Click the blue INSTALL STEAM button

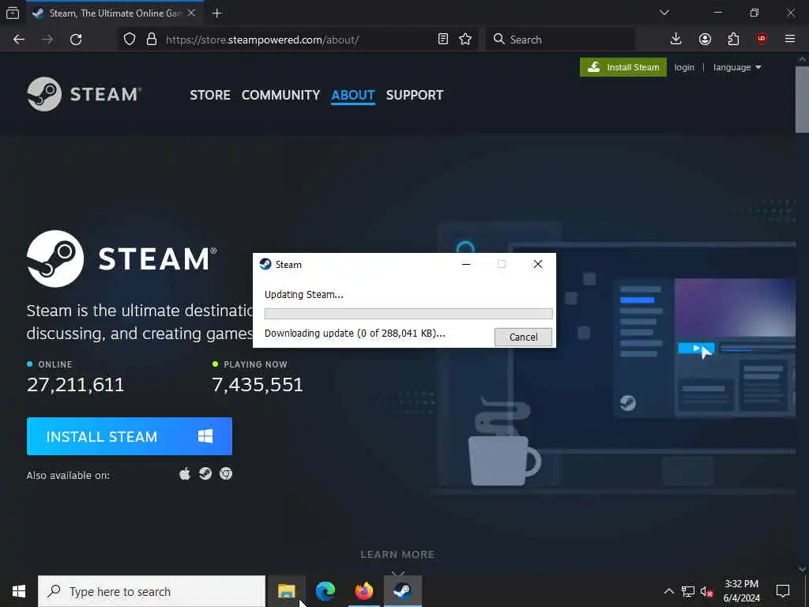pos(130,436)
